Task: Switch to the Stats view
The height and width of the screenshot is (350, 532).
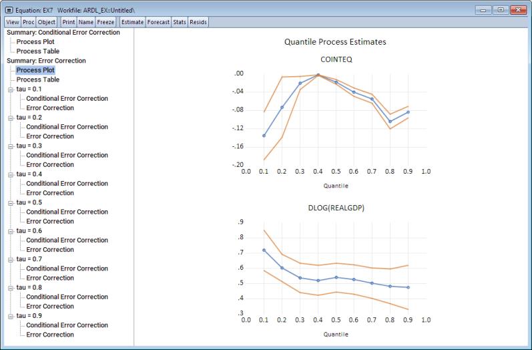Action: pyautogui.click(x=180, y=22)
